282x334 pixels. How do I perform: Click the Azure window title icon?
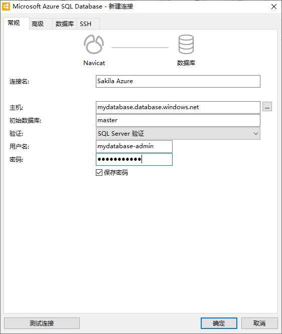point(6,7)
